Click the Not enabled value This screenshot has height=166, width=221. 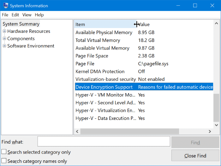pos(151,79)
